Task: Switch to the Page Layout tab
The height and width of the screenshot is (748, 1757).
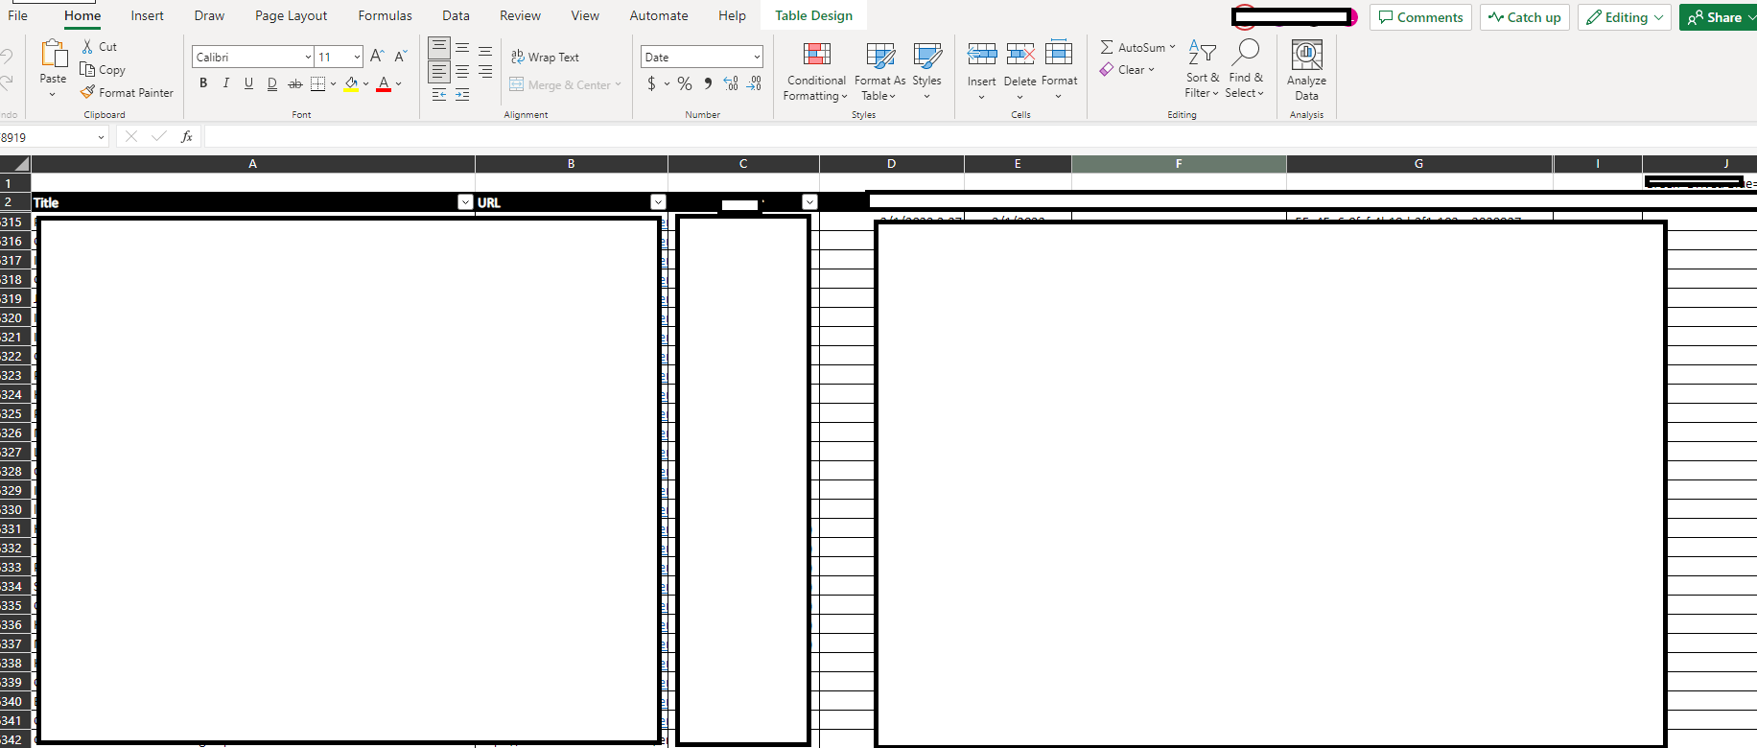Action: [291, 15]
